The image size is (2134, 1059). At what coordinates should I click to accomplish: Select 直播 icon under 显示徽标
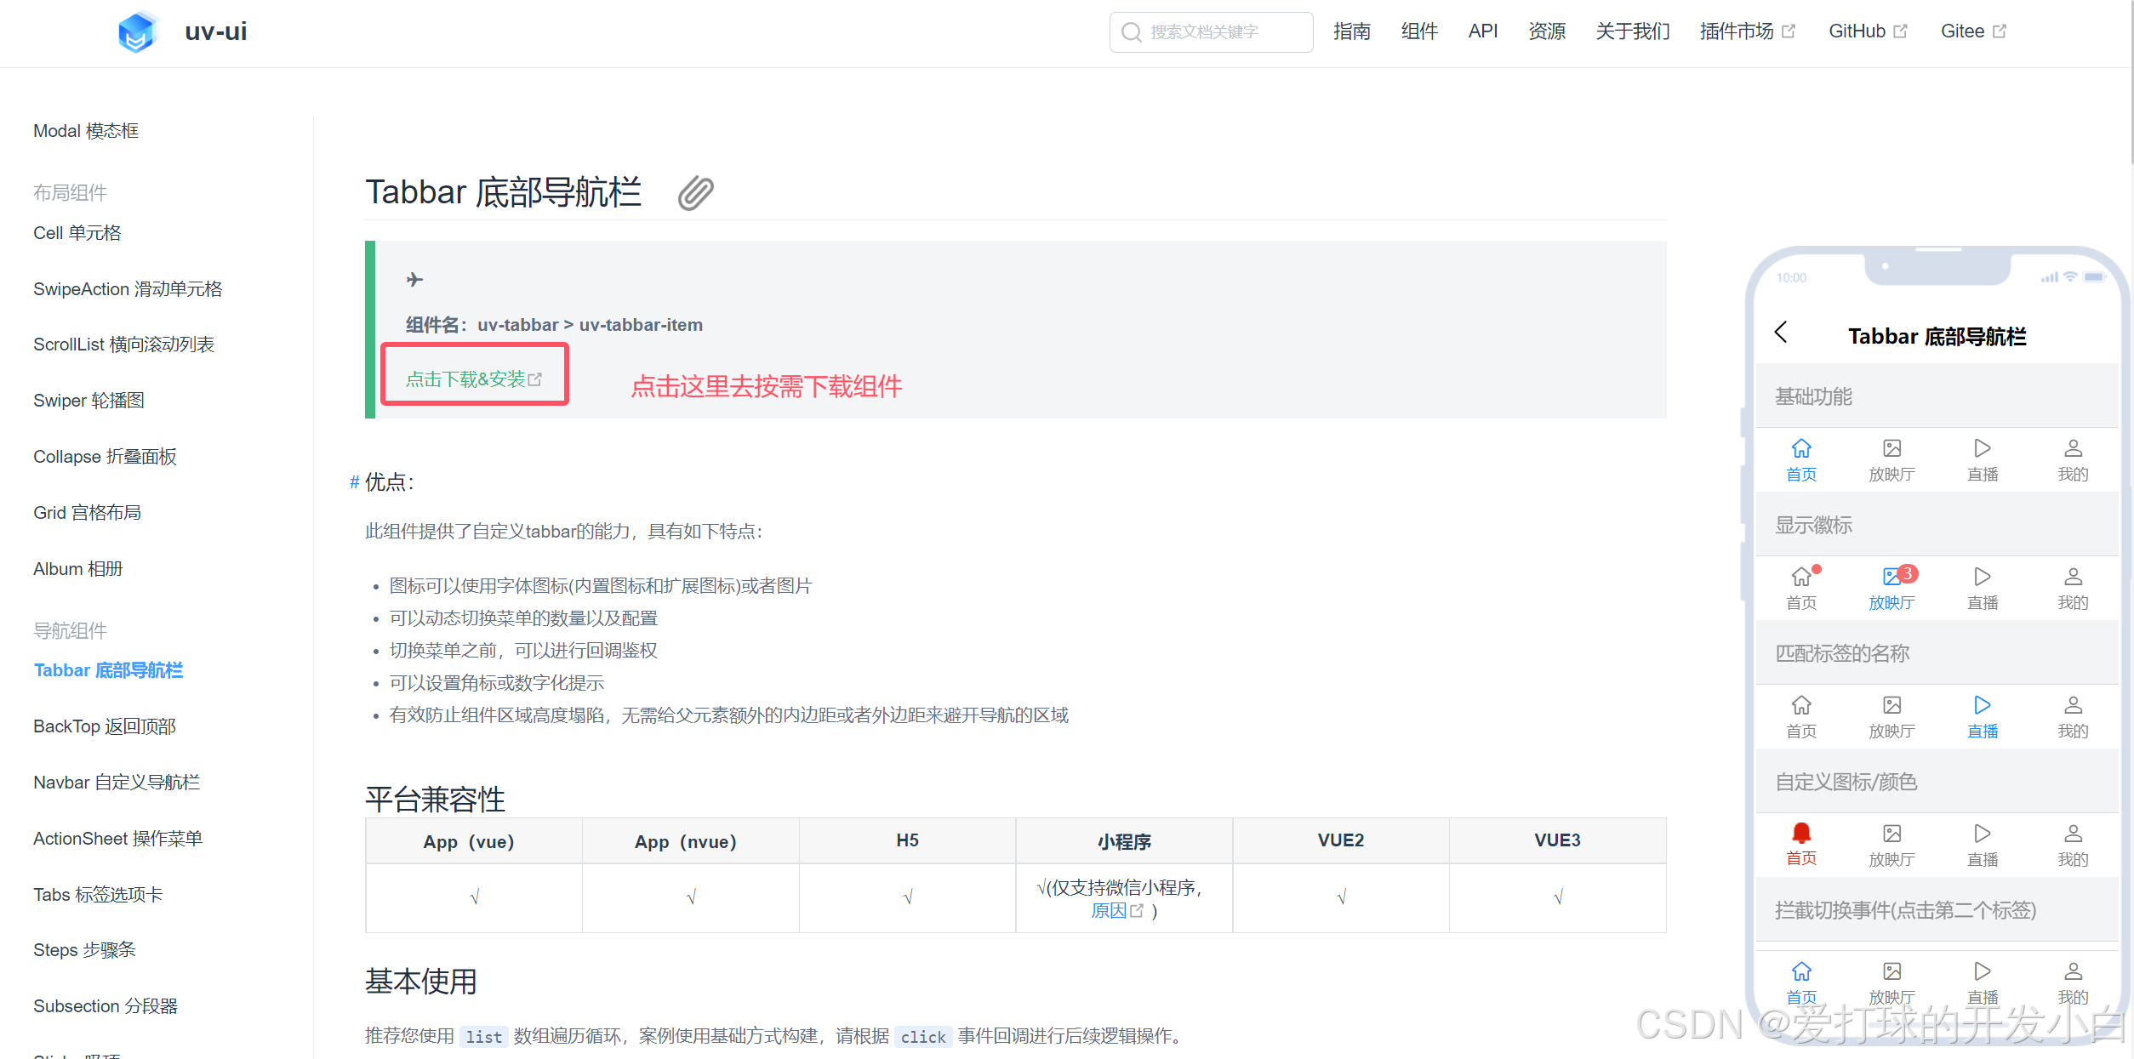[1983, 577]
